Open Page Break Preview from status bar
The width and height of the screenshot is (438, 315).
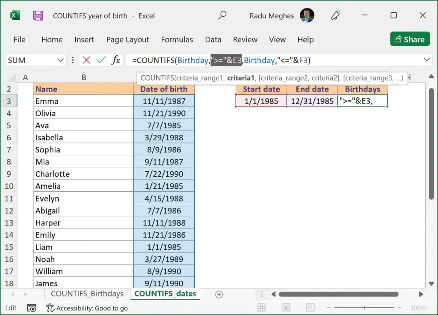pyautogui.click(x=310, y=307)
